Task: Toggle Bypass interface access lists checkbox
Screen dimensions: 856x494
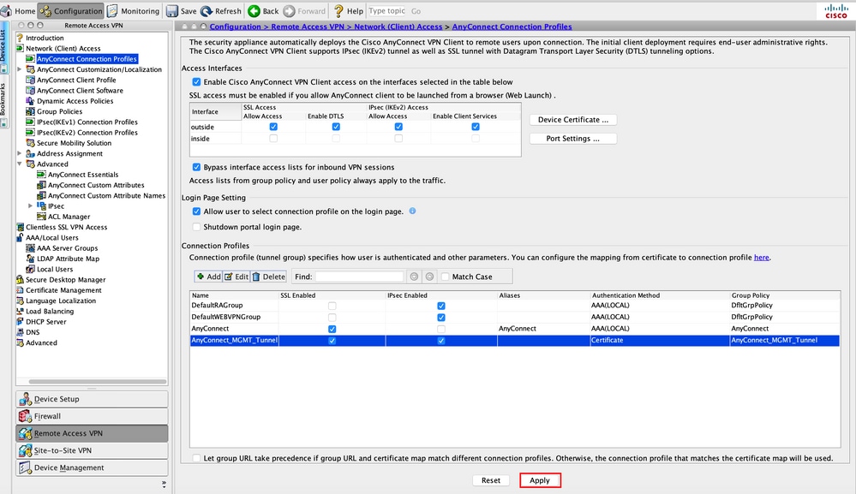Action: [x=196, y=168]
